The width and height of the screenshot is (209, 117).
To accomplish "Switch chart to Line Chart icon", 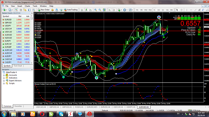I will click(91, 10).
